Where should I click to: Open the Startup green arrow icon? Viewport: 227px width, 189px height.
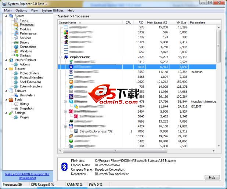coord(17,55)
